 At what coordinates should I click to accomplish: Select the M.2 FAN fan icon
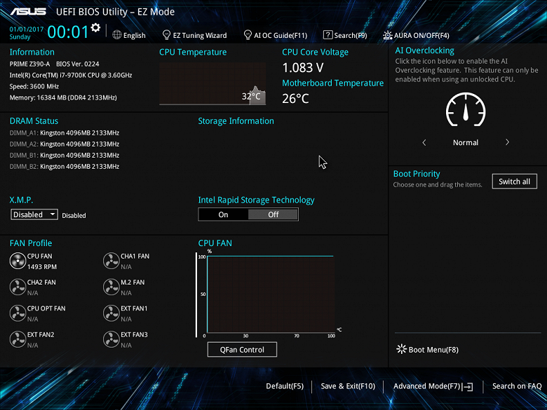click(112, 287)
